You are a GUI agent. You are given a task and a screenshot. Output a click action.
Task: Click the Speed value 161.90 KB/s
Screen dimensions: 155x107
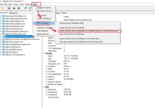(69, 79)
